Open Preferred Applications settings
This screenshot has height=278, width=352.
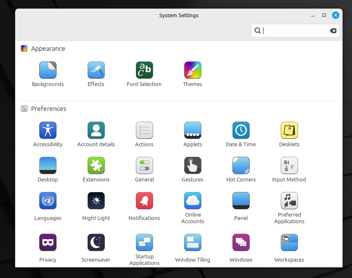point(289,201)
